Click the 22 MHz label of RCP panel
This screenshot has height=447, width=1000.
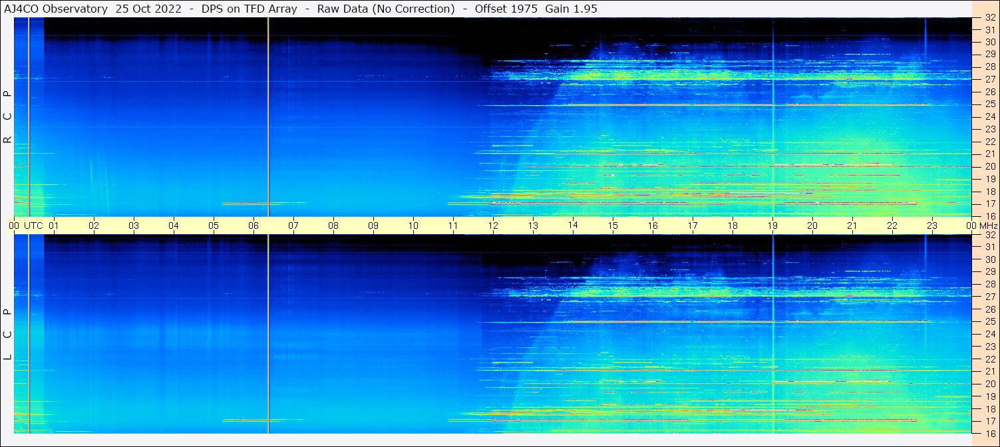pyautogui.click(x=990, y=142)
